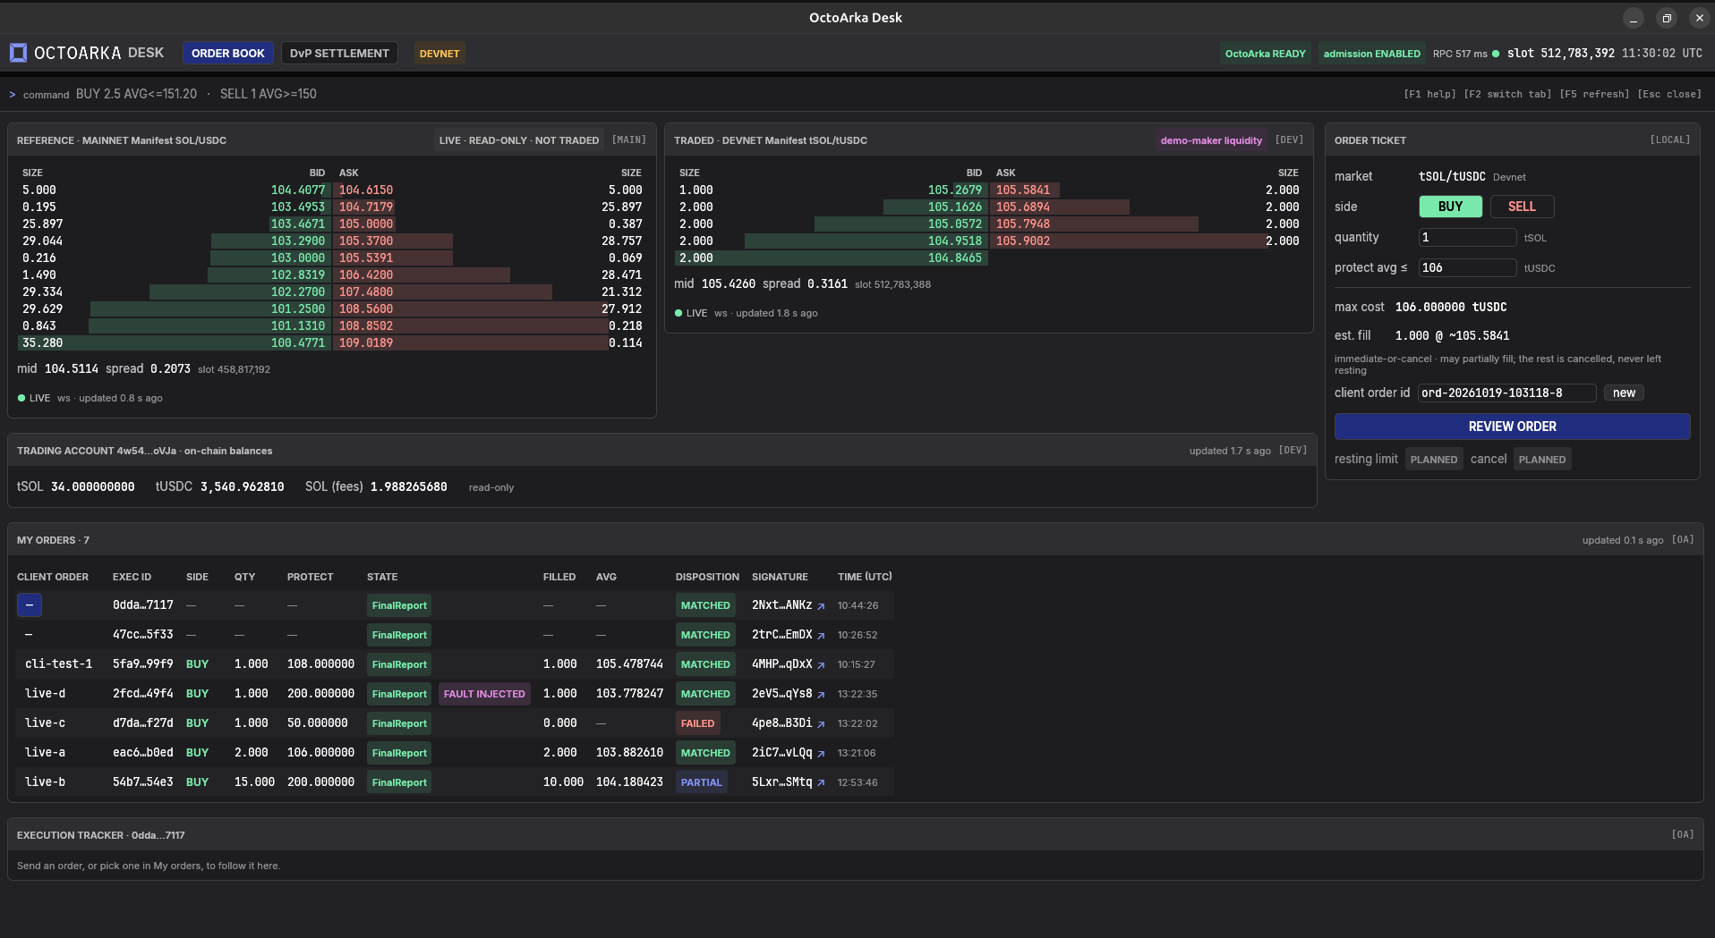Click the protect avg input field
This screenshot has height=938, width=1715.
(1468, 268)
